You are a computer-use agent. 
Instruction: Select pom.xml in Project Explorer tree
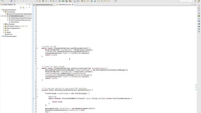pyautogui.click(x=9, y=34)
